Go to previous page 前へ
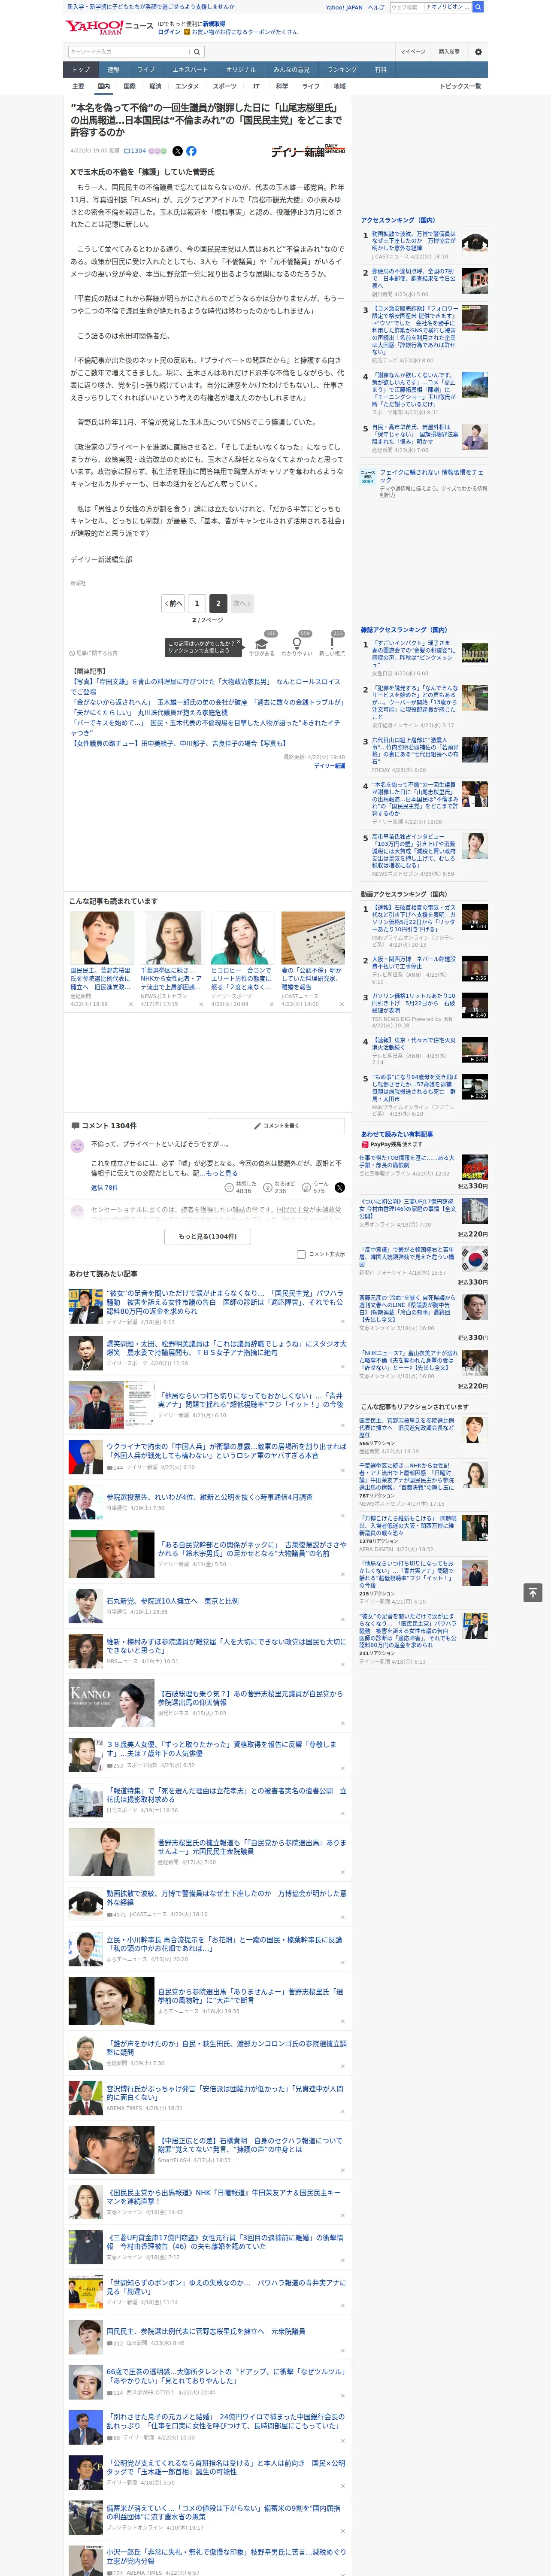 [x=174, y=603]
